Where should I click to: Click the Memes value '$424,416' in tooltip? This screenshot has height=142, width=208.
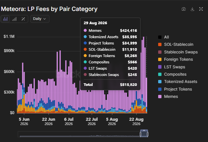coord(128,31)
